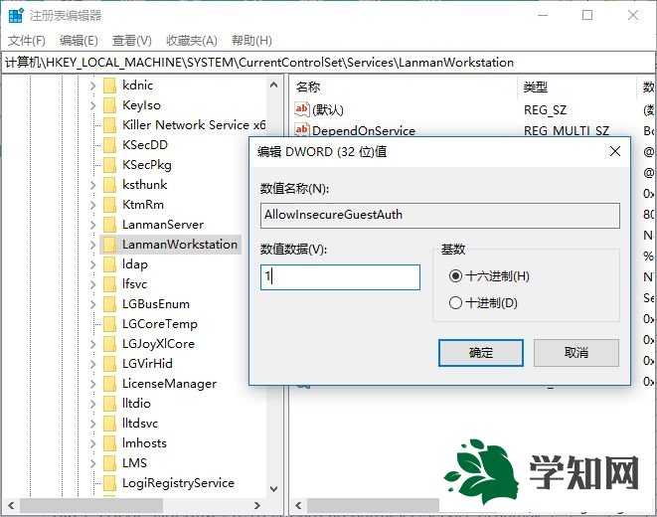Click the 数值数据(V) input field
The image size is (657, 517).
pos(340,277)
